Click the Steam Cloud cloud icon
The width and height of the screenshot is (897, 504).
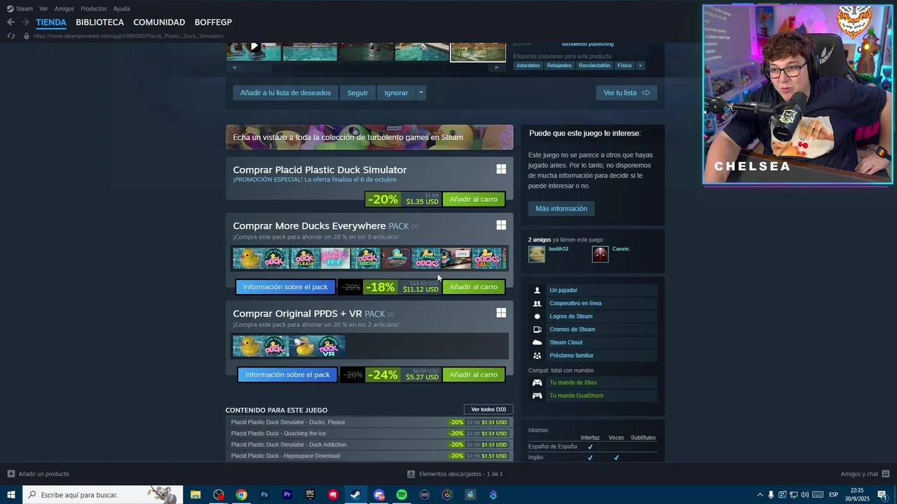[537, 342]
